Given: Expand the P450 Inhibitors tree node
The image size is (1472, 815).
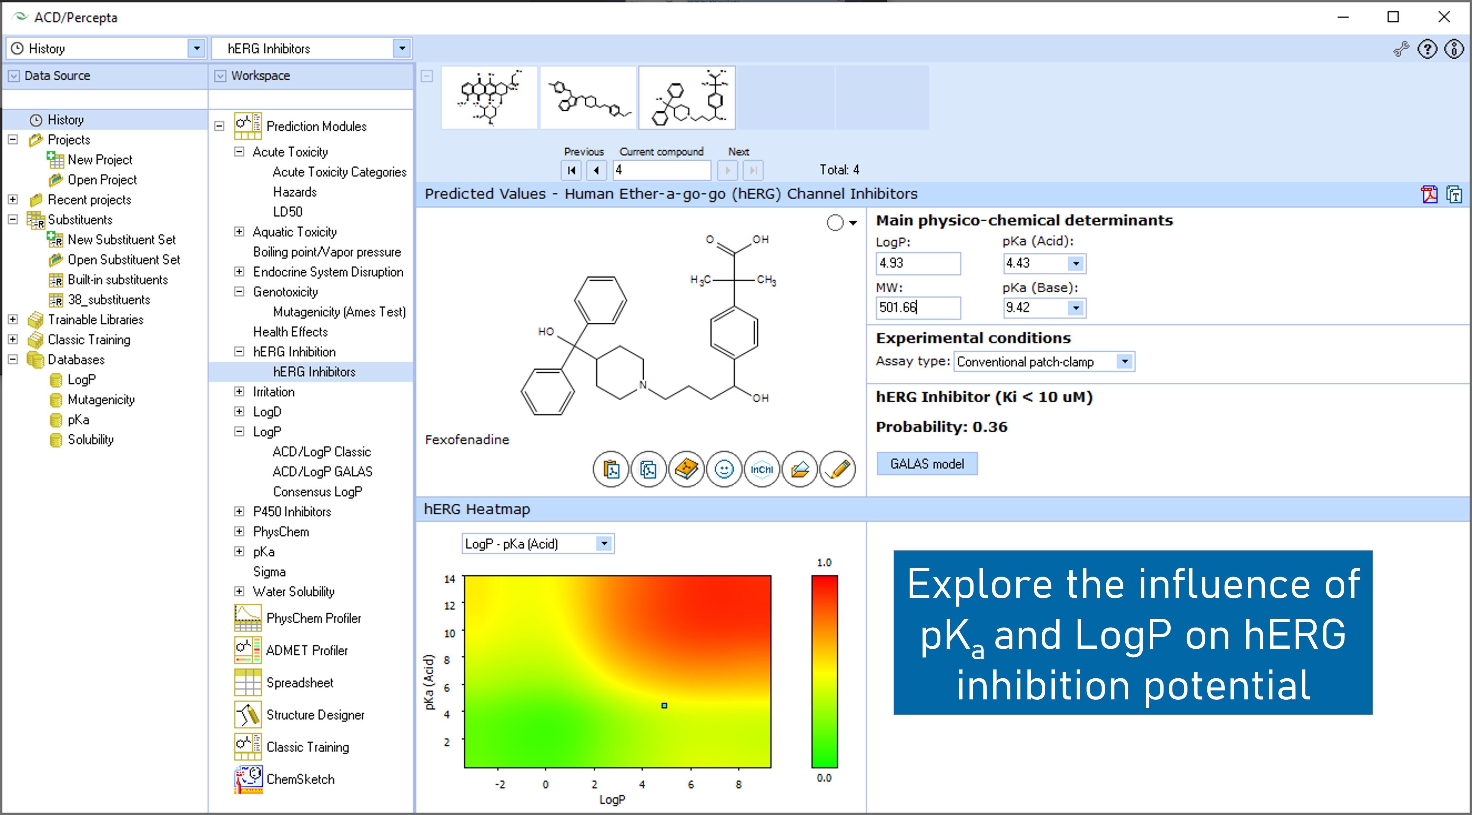Looking at the screenshot, I should pyautogui.click(x=239, y=511).
